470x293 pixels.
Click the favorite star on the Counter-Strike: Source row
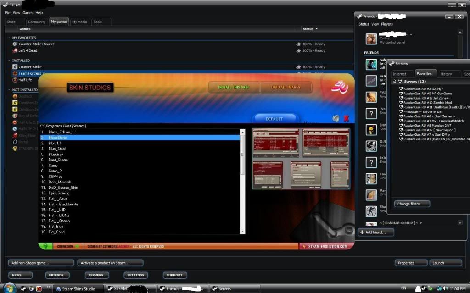(x=298, y=44)
